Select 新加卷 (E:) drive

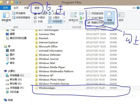[13, 84]
